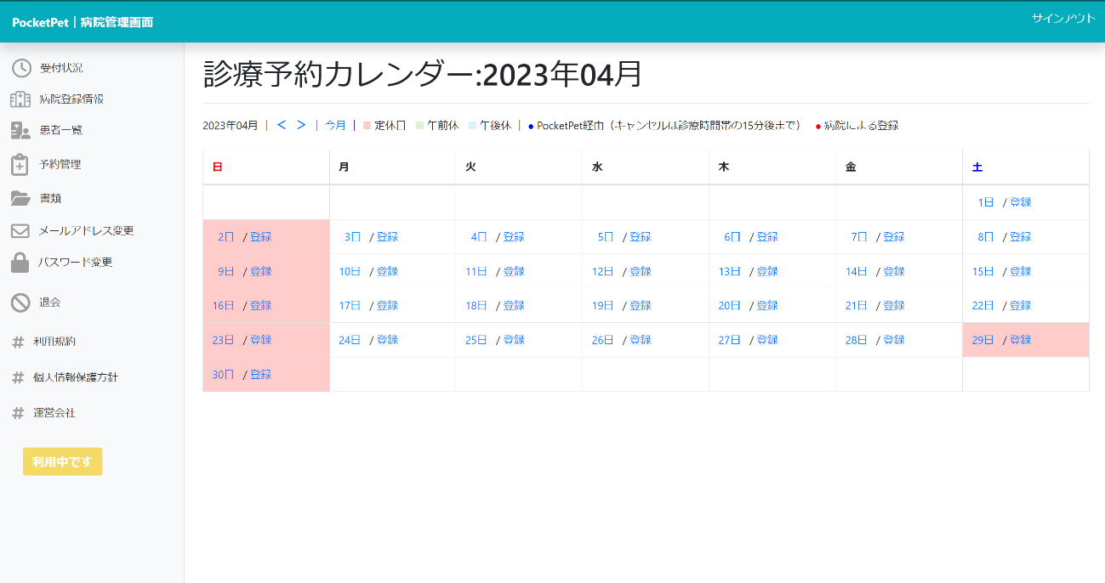The height and width of the screenshot is (583, 1105).
Task: Click the folder icon for 書類
Action: (x=20, y=198)
